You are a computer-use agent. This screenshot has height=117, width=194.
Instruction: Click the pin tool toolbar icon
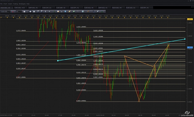point(78,11)
